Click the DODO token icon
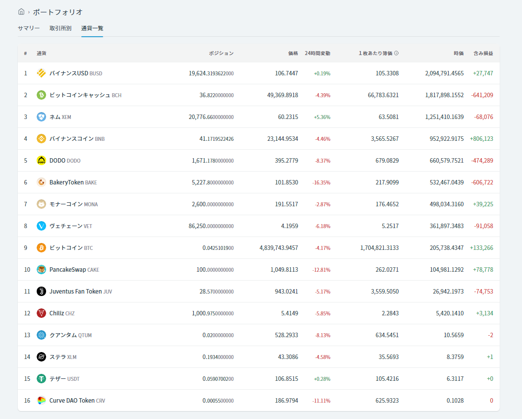The width and height of the screenshot is (522, 419). [41, 161]
